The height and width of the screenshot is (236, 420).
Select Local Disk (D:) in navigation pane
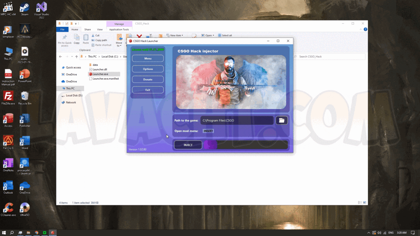point(72,95)
